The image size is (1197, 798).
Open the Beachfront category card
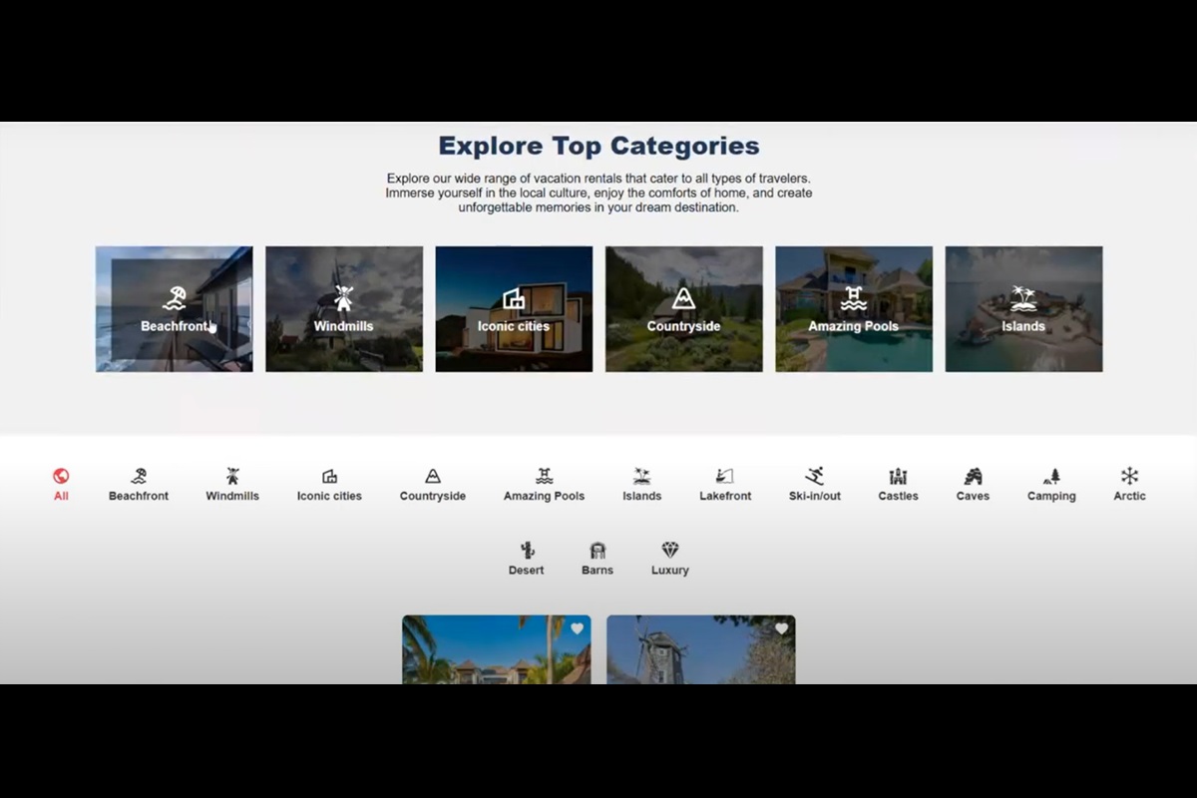pos(175,309)
